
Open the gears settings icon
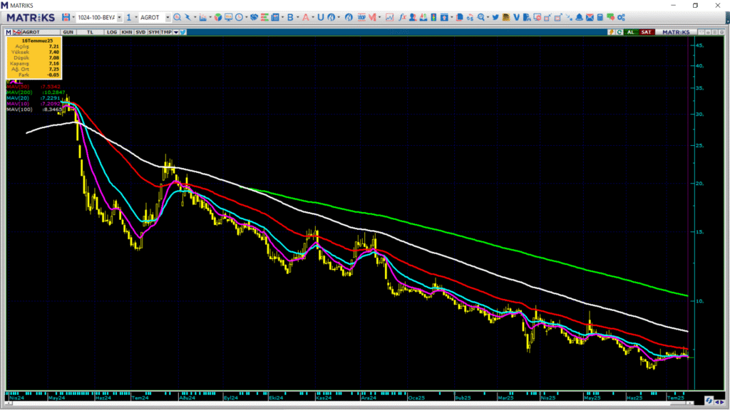pyautogui.click(x=621, y=17)
